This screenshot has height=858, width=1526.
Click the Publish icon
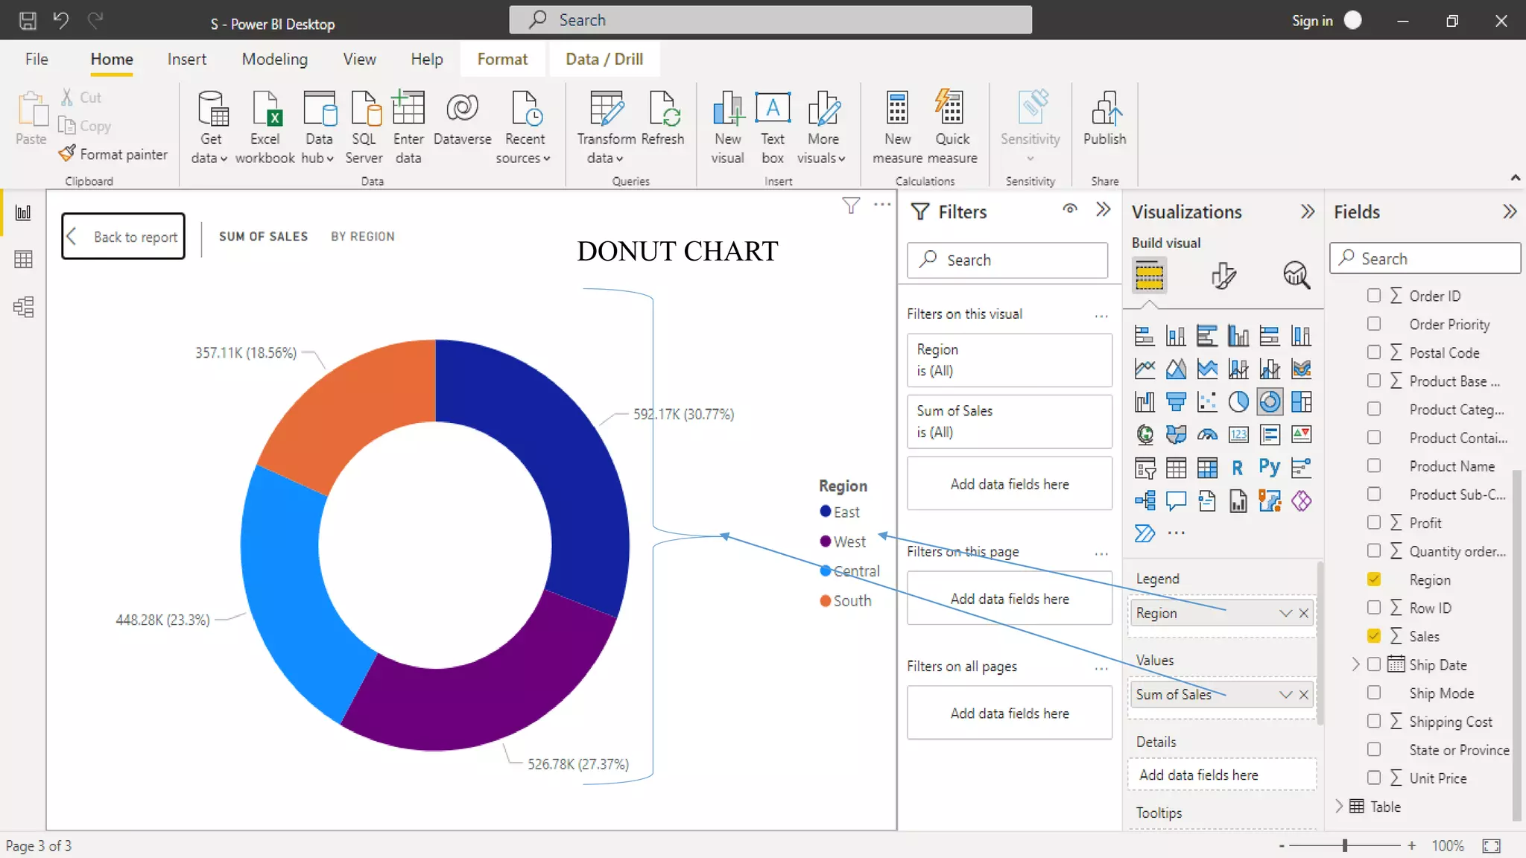tap(1105, 109)
